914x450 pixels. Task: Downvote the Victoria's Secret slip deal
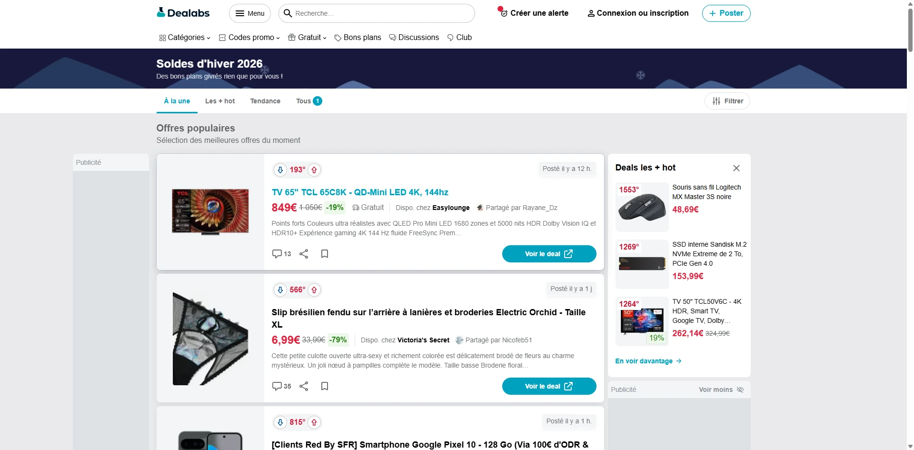pyautogui.click(x=280, y=290)
